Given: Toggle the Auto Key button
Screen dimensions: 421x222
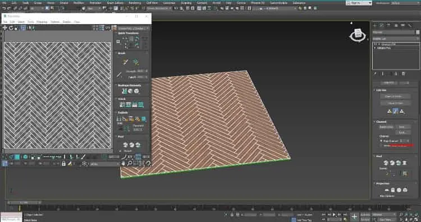Looking at the screenshot, I should click(x=365, y=215).
